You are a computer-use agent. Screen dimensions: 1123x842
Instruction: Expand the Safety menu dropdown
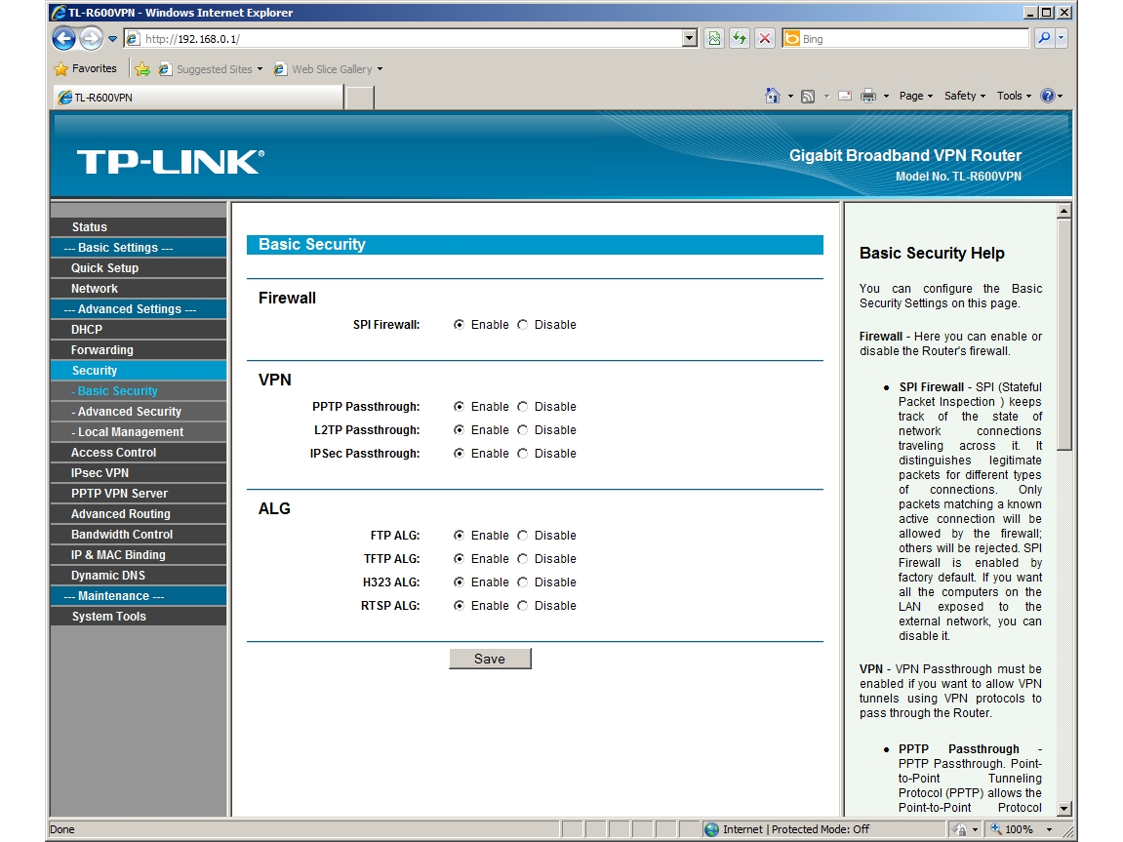pyautogui.click(x=965, y=96)
